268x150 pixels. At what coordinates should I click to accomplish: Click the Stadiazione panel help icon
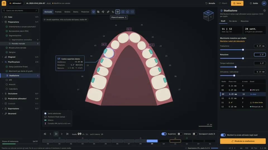pos(264,11)
